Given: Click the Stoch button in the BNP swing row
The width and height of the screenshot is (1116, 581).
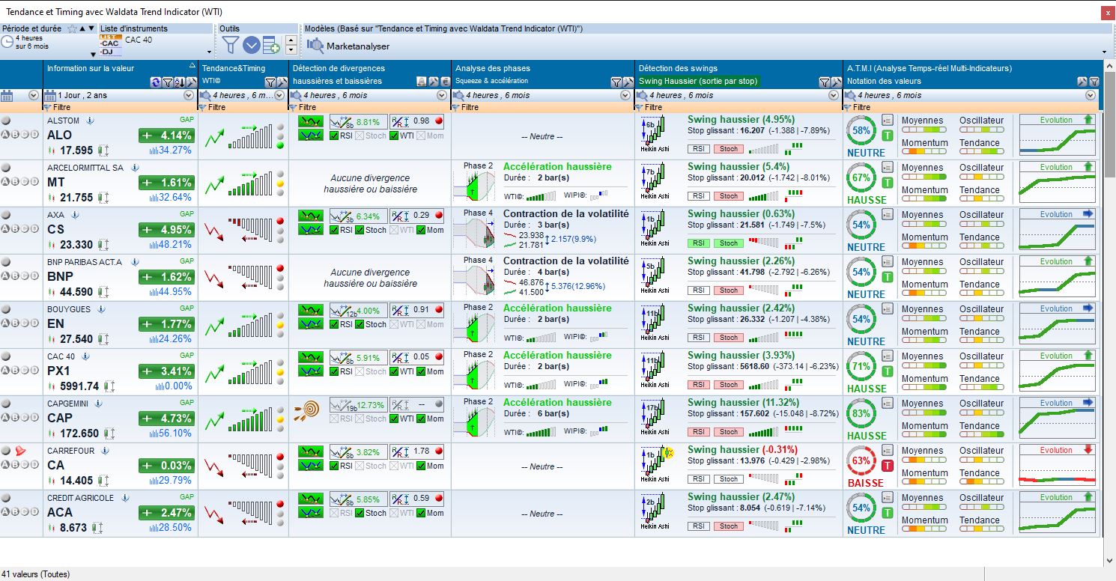Looking at the screenshot, I should point(729,290).
